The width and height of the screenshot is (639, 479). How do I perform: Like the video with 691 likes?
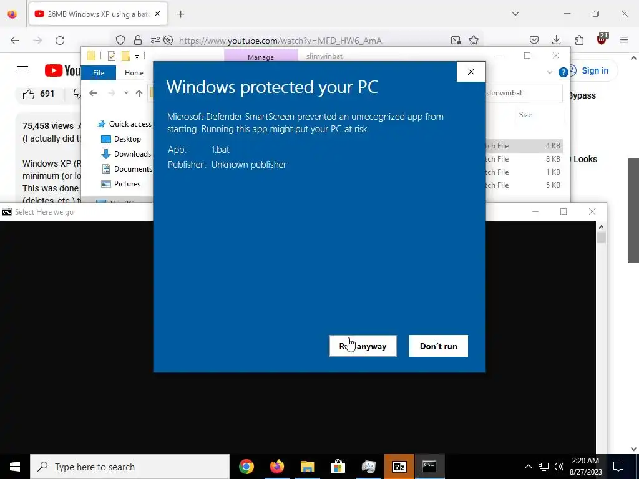click(39, 94)
